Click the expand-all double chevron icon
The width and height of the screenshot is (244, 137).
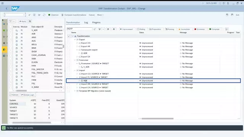coord(100,29)
